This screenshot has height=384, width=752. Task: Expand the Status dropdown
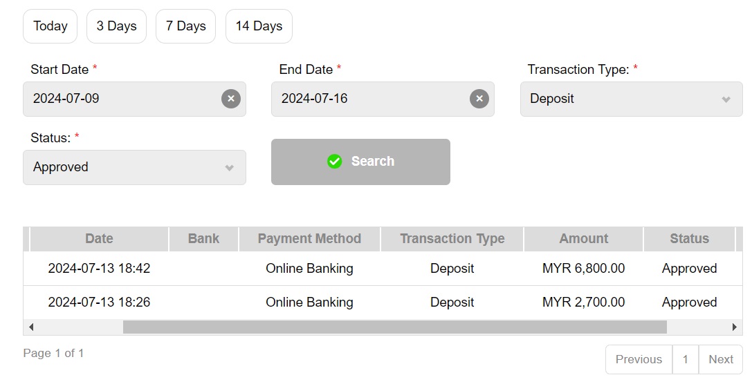click(134, 167)
